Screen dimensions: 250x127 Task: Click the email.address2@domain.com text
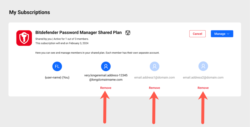(203, 77)
